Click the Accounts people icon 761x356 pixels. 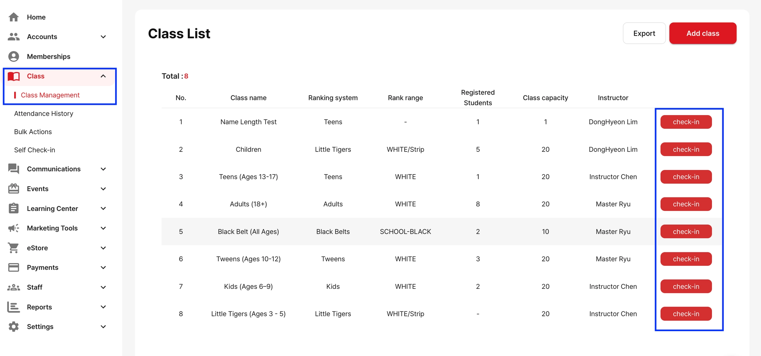point(14,37)
